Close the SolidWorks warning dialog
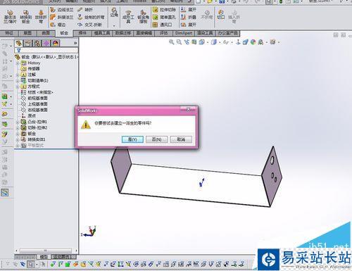The image size is (352, 271). (188, 109)
